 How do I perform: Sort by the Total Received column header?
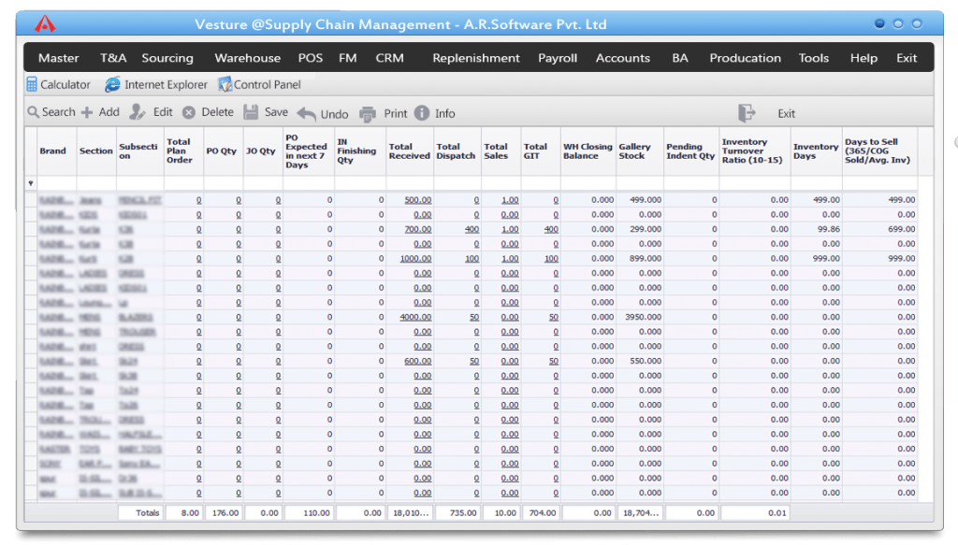click(x=410, y=151)
